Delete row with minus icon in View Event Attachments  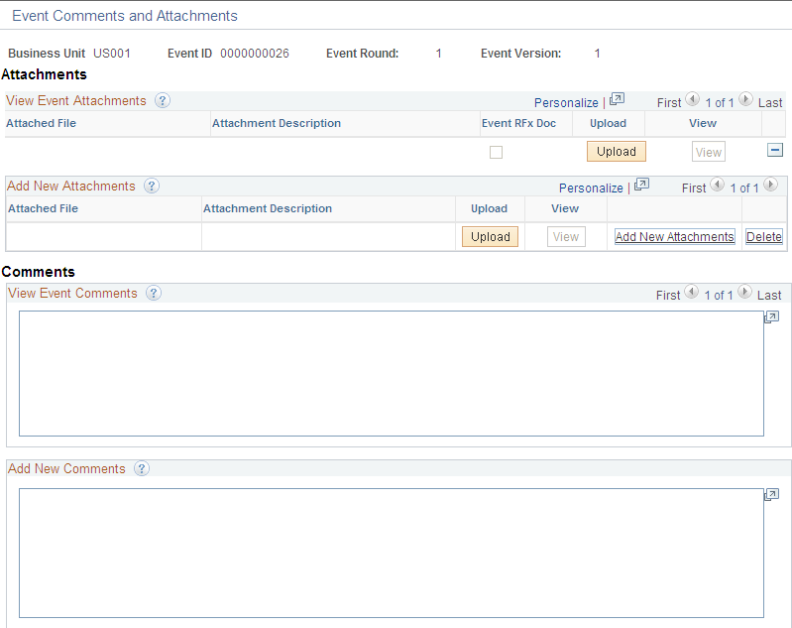pyautogui.click(x=775, y=150)
